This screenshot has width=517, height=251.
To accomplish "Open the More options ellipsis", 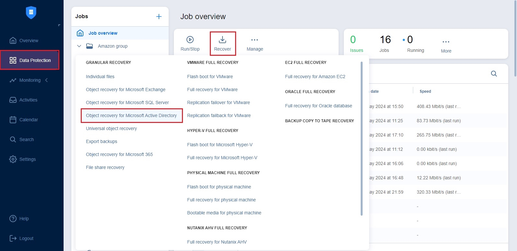I will point(446,42).
